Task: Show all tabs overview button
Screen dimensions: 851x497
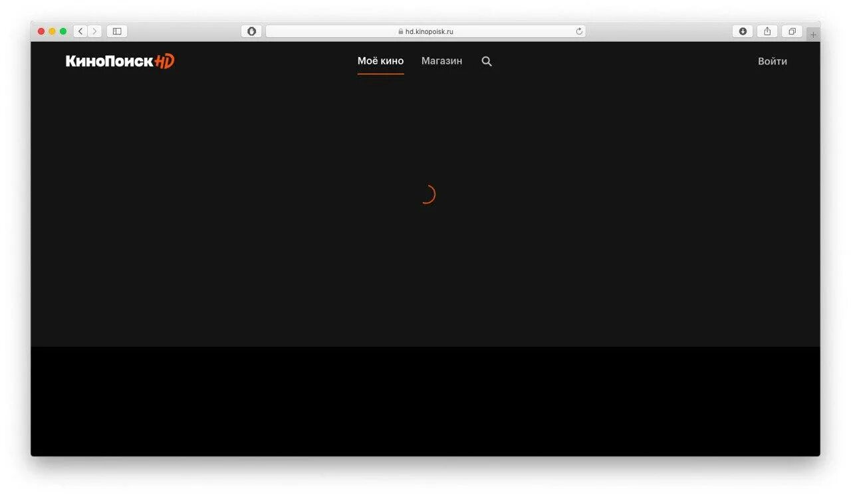Action: point(792,31)
